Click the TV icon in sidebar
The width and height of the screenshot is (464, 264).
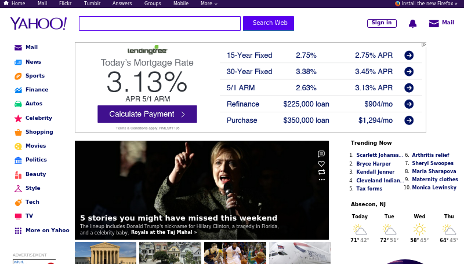tap(18, 216)
